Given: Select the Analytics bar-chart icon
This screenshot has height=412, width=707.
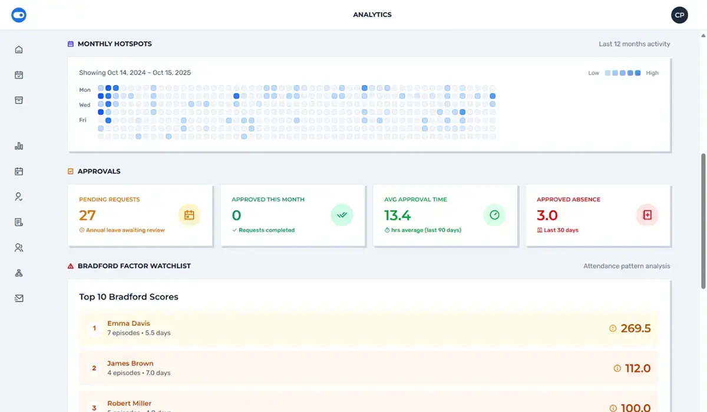Looking at the screenshot, I should 19,145.
